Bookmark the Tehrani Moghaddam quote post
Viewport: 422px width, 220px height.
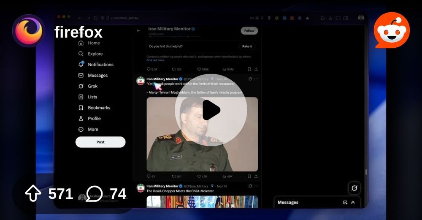pyautogui.click(x=249, y=177)
